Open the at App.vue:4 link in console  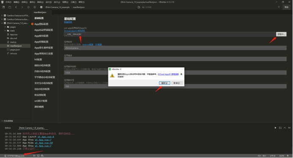[46, 137]
